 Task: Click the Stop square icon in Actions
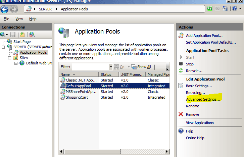click(181, 64)
